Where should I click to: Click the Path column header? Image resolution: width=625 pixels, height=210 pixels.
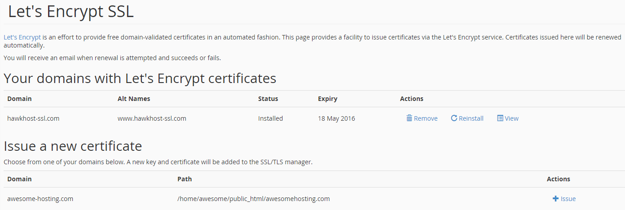[185, 179]
